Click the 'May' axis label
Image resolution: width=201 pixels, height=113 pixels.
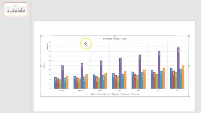(x=139, y=91)
